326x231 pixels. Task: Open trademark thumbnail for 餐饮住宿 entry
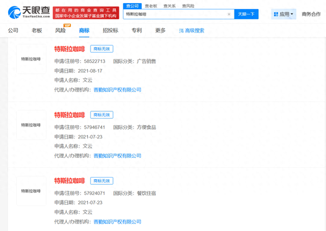click(x=31, y=191)
